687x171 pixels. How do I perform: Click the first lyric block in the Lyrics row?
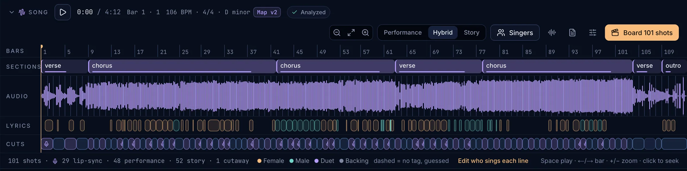point(49,126)
